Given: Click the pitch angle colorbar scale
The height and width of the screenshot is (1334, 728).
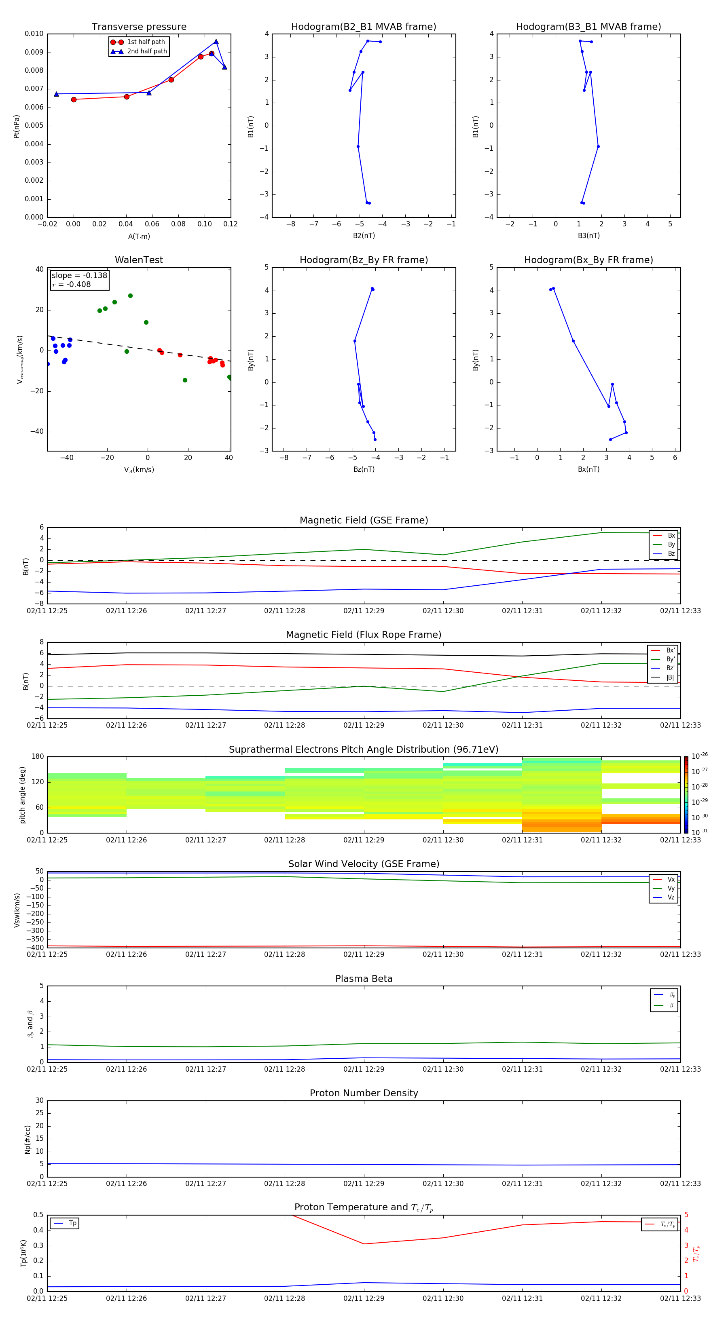Looking at the screenshot, I should 686,795.
